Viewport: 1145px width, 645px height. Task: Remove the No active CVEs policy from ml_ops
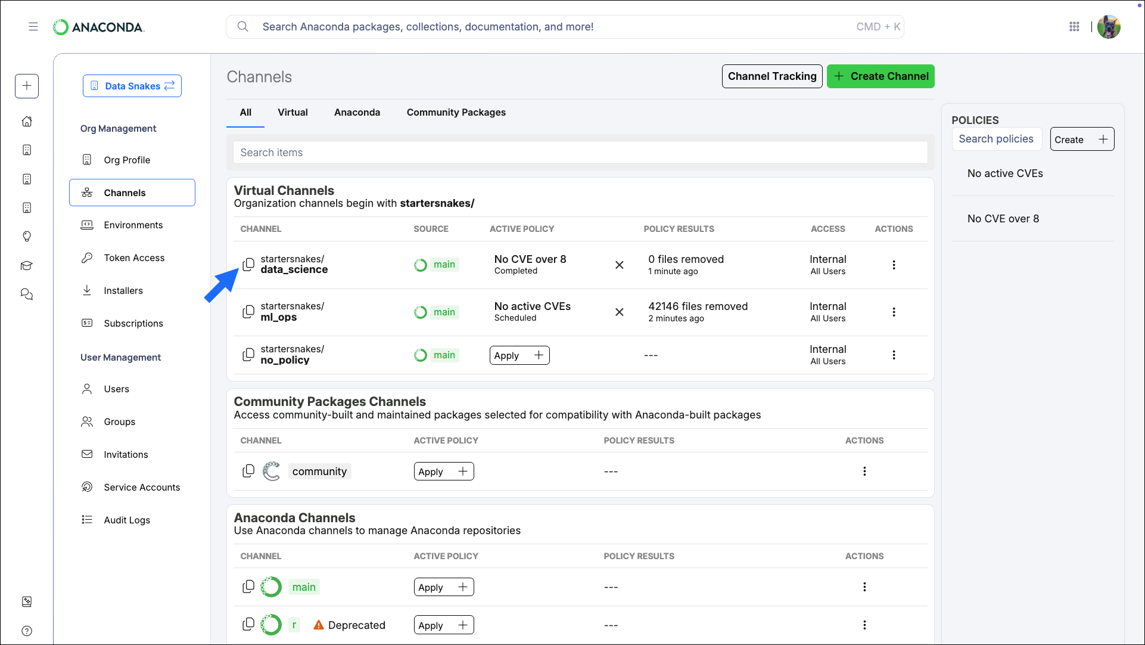pyautogui.click(x=619, y=312)
